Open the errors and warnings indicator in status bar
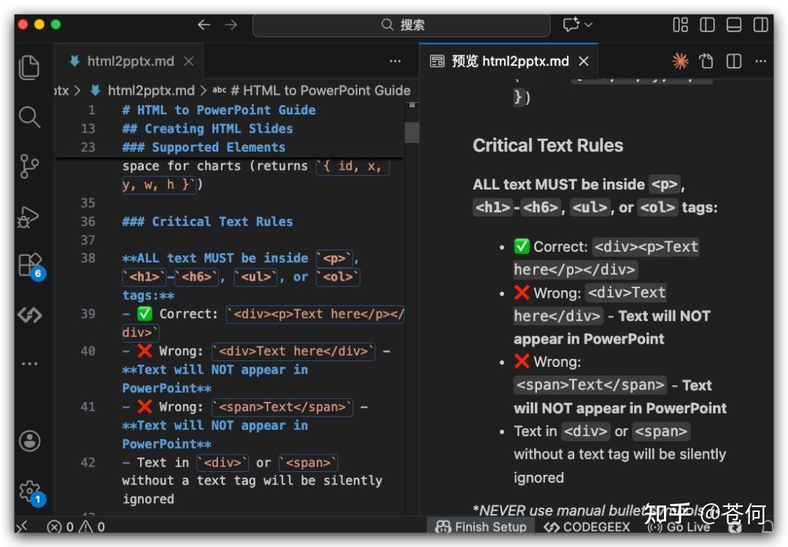The width and height of the screenshot is (788, 547). [76, 527]
